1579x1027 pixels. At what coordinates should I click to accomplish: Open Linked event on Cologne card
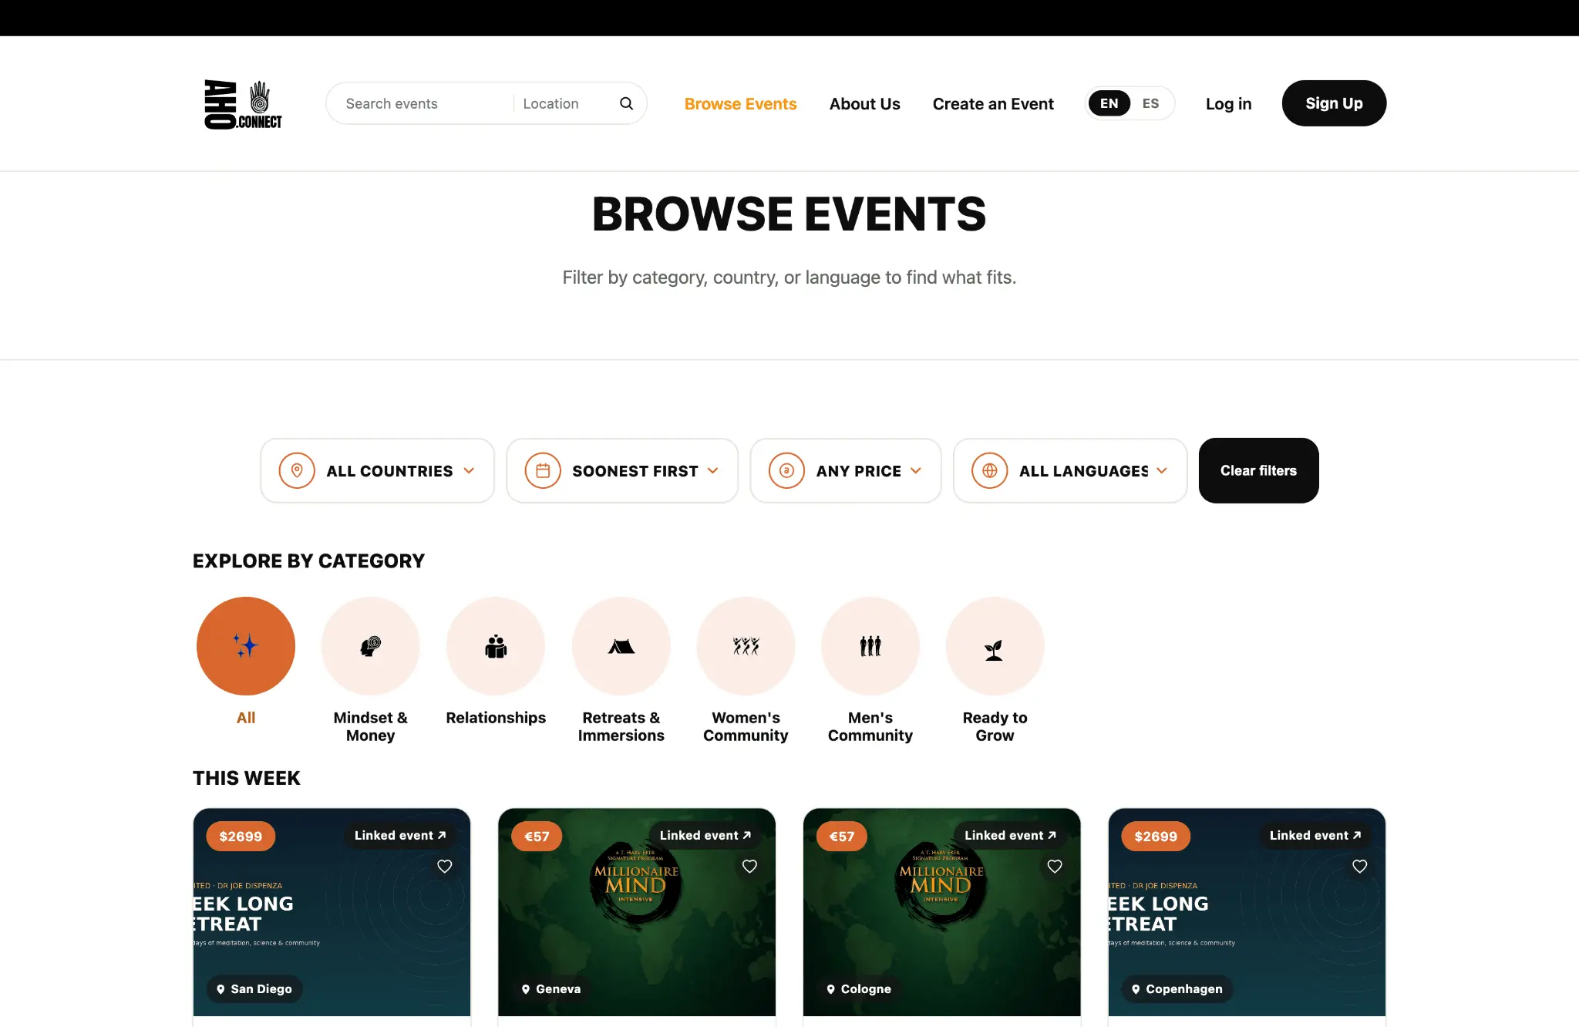(1010, 836)
